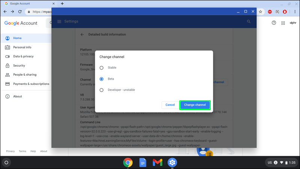Viewport: 300px width, 169px height.
Task: Click the red infinity extension icon
Action: (x=270, y=12)
